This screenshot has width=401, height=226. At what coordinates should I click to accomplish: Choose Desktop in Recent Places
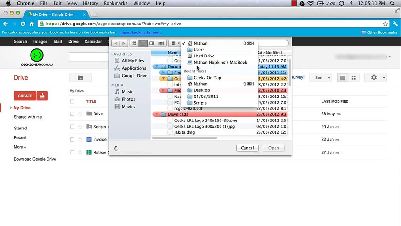[219, 90]
